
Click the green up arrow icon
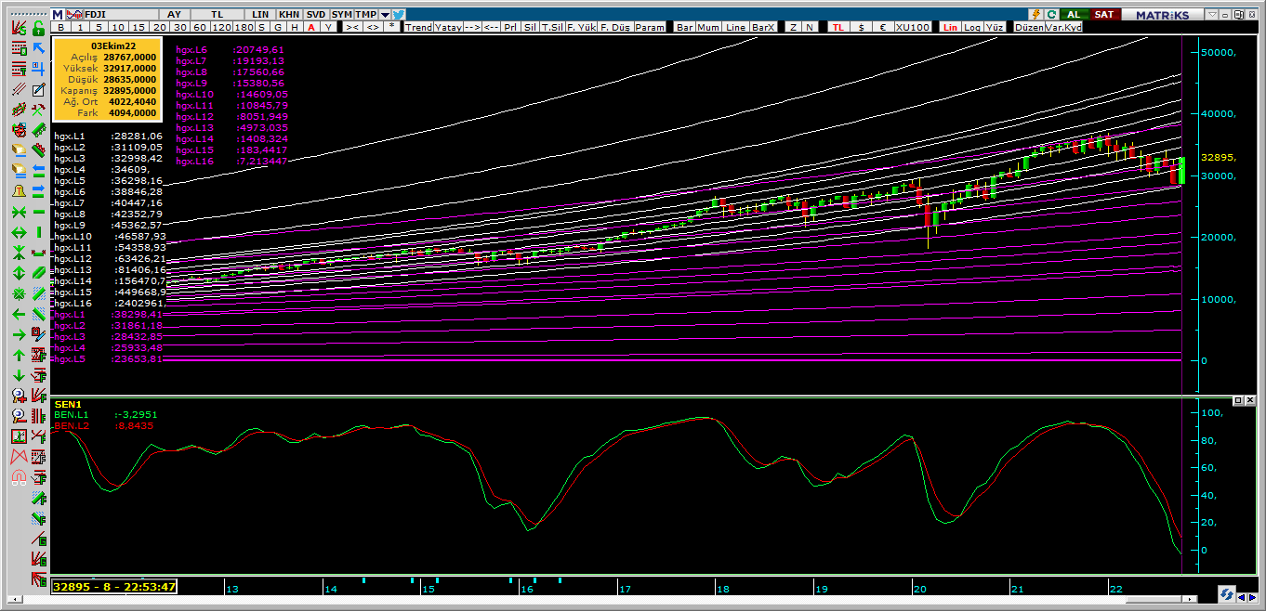[19, 356]
